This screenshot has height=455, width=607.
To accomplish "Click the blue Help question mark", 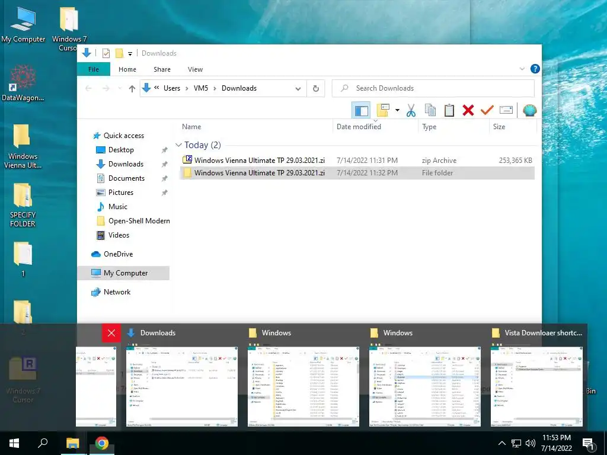I will [x=535, y=69].
